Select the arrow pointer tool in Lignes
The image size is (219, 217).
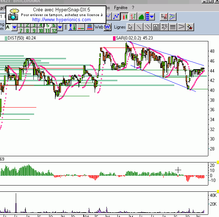[x=131, y=27]
